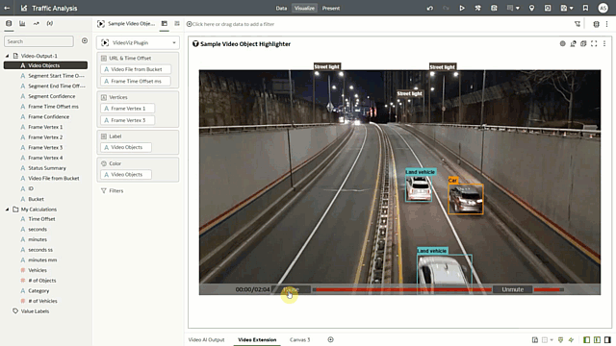This screenshot has height=346, width=616.
Task: Click the Search field in data pane
Action: (x=38, y=41)
